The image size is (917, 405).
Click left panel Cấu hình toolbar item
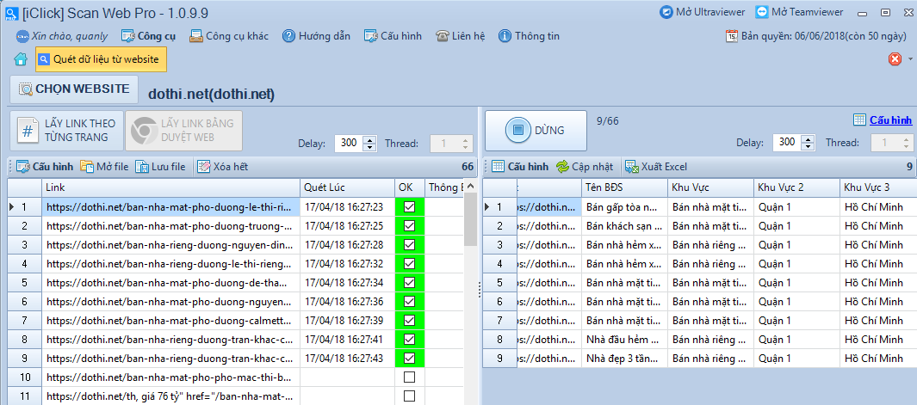click(45, 167)
